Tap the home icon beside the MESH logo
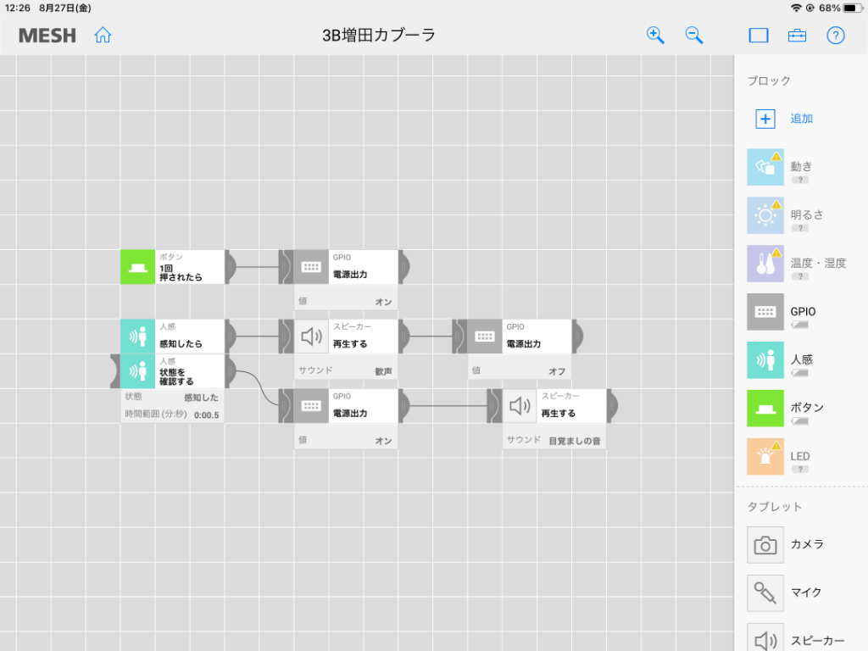 pyautogui.click(x=103, y=36)
